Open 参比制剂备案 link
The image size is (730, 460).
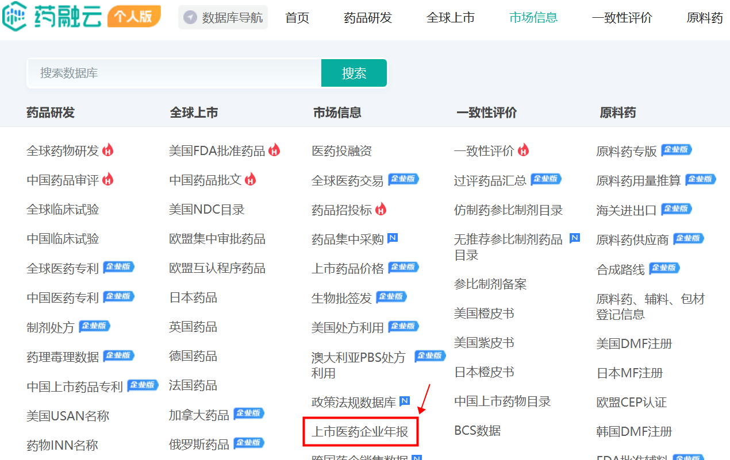pyautogui.click(x=490, y=284)
